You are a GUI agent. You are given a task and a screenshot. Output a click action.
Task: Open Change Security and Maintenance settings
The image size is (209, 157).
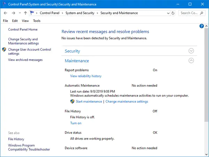pyautogui.click(x=23, y=41)
